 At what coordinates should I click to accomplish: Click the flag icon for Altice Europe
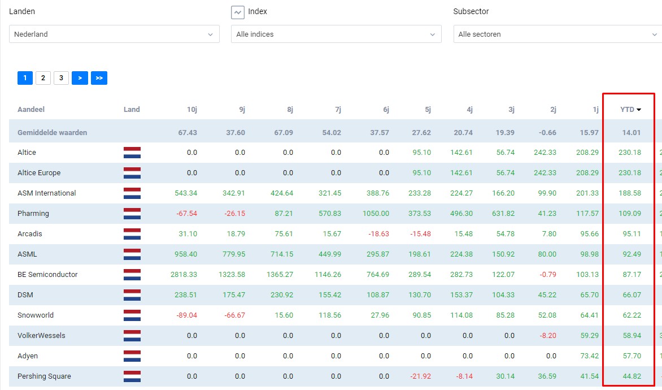pos(132,173)
